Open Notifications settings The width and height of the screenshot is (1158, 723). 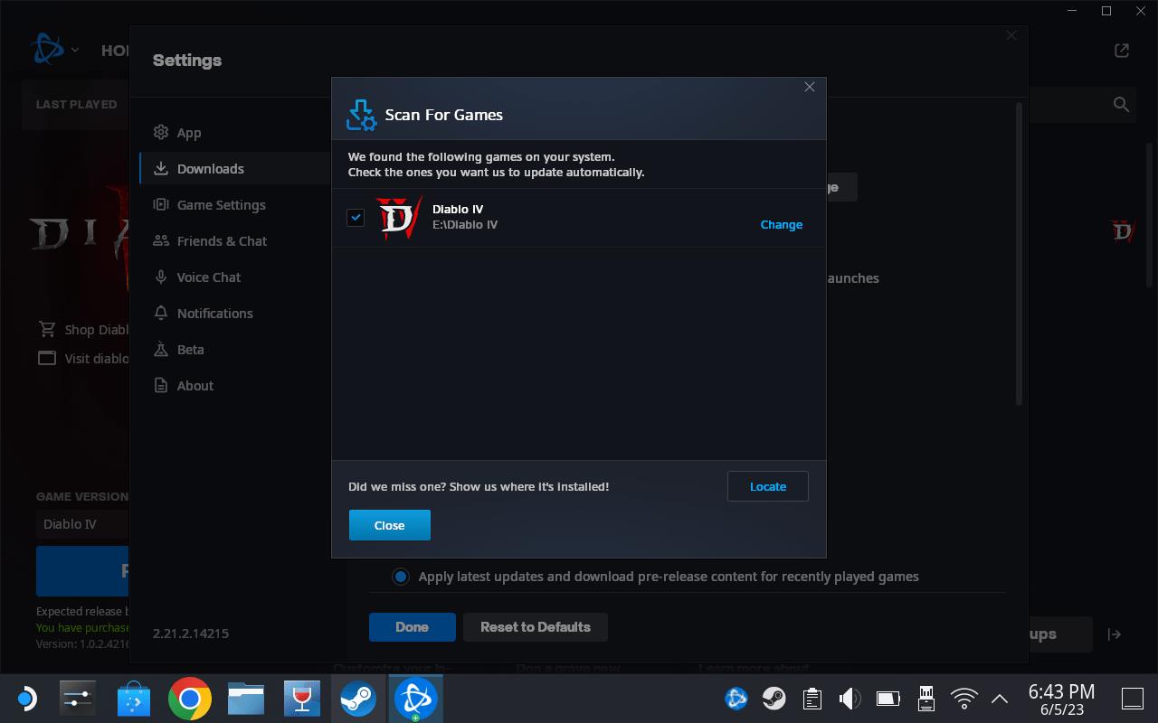pos(214,314)
